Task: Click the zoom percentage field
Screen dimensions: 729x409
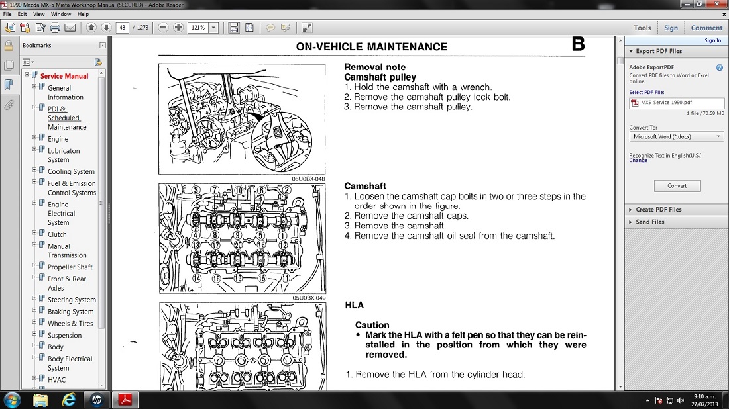Action: click(199, 28)
